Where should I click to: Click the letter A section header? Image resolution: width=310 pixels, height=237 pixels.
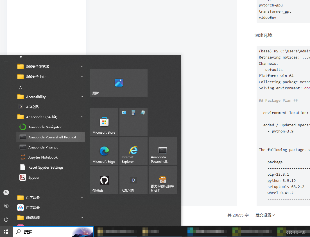pos(21,87)
